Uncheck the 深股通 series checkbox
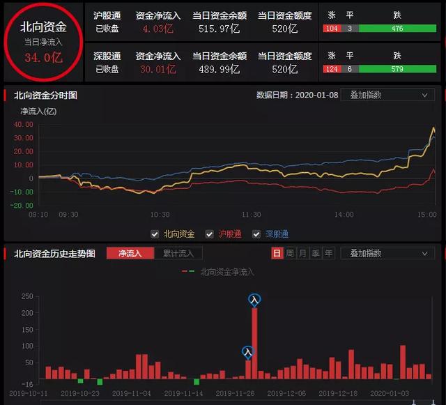Viewport: 446px width, 405px height. (x=256, y=234)
